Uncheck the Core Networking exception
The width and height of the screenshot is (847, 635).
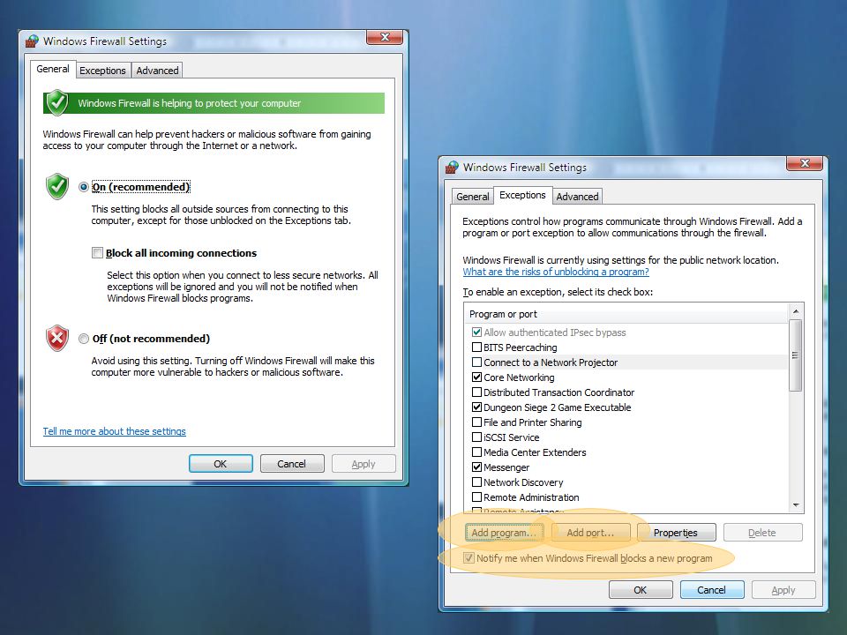tap(476, 377)
